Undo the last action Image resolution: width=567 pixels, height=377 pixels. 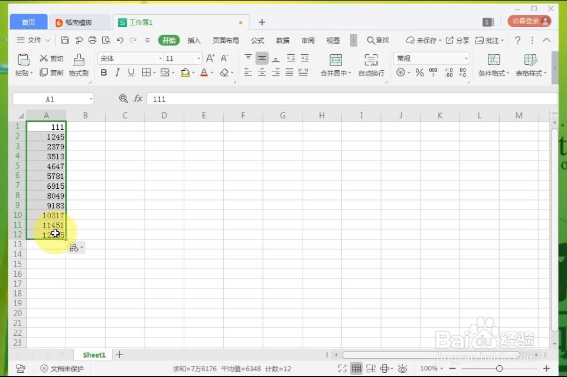click(x=120, y=40)
